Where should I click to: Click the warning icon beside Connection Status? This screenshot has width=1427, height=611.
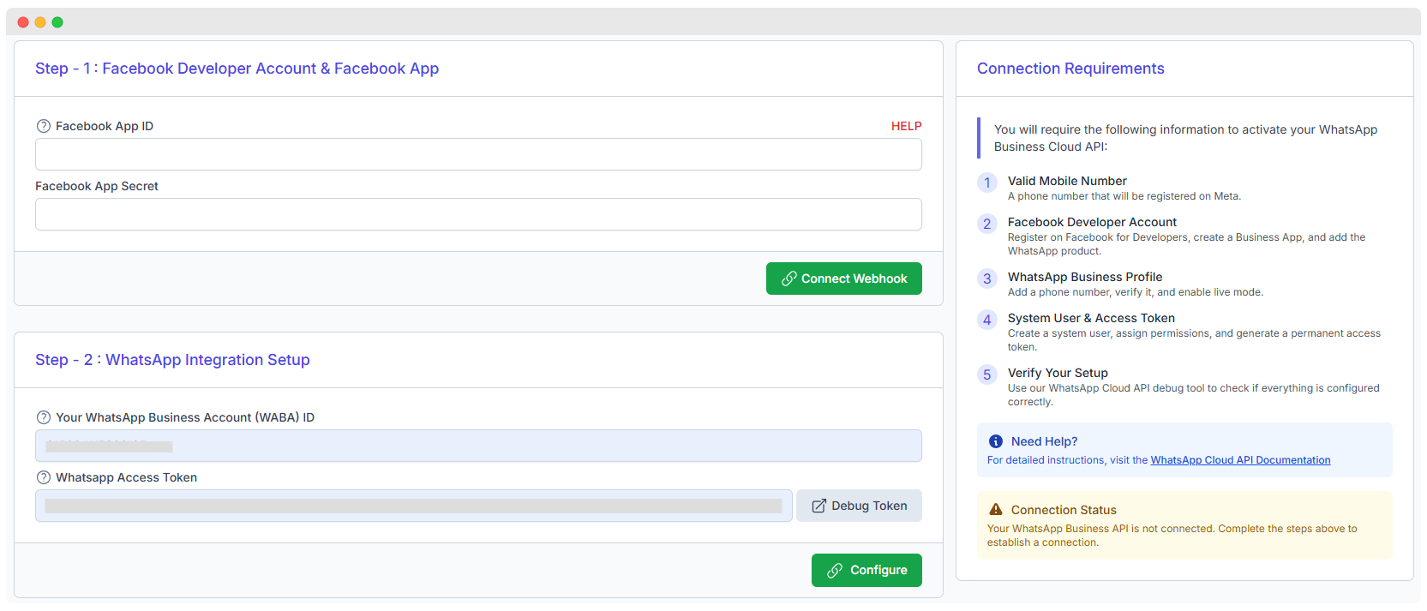click(x=996, y=509)
